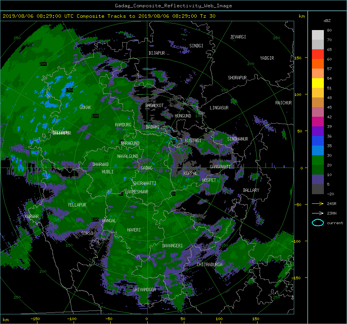Click the bottom axis '100' km tick

pos(219,319)
